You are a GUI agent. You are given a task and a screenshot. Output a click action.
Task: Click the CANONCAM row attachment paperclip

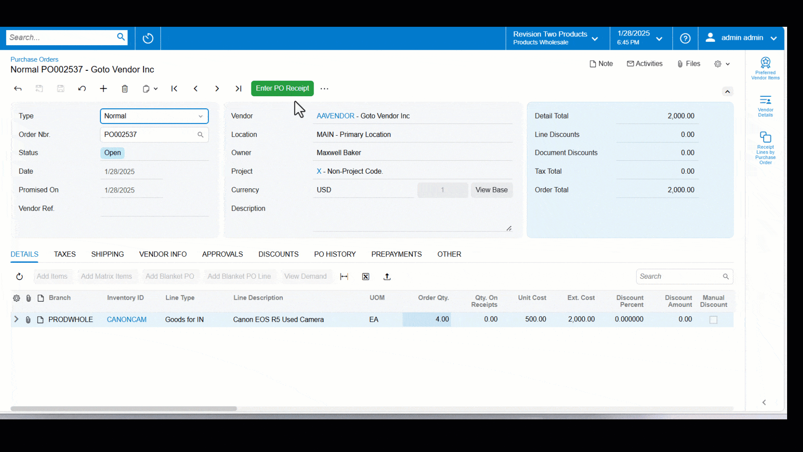coord(28,320)
